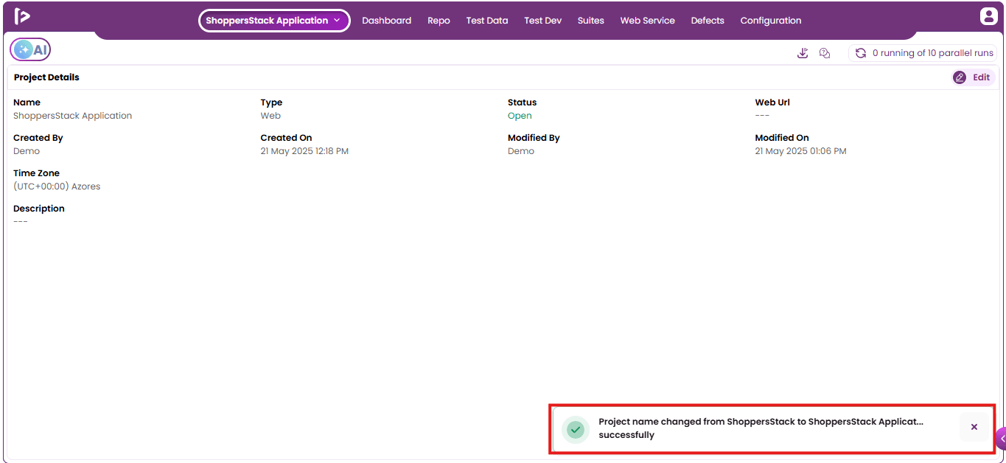This screenshot has width=1006, height=463.
Task: Click the green success checkmark in the notification
Action: pos(576,429)
